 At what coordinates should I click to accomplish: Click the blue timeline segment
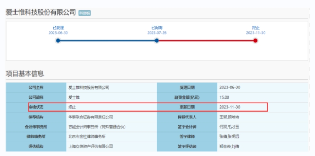coord(107,40)
